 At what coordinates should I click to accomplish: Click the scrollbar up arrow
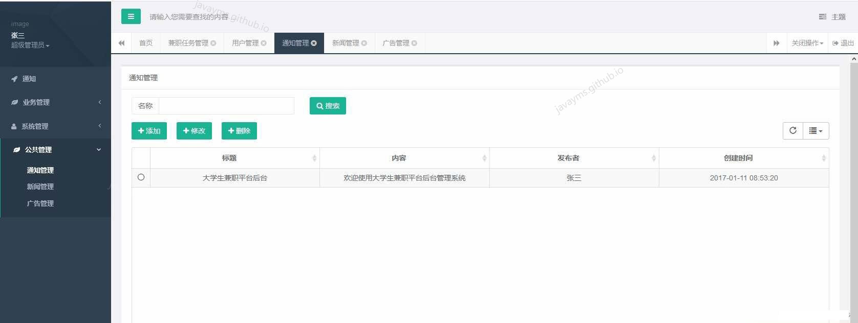click(x=854, y=59)
